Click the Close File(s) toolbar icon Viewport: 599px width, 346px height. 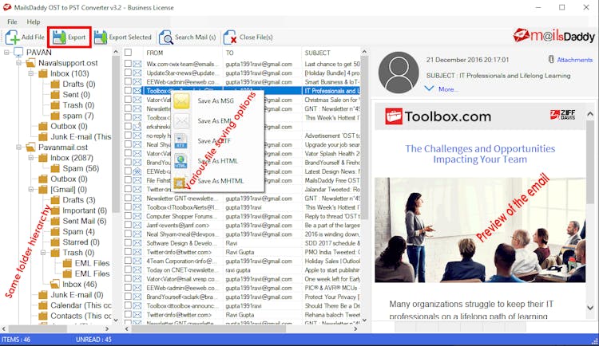tap(230, 37)
